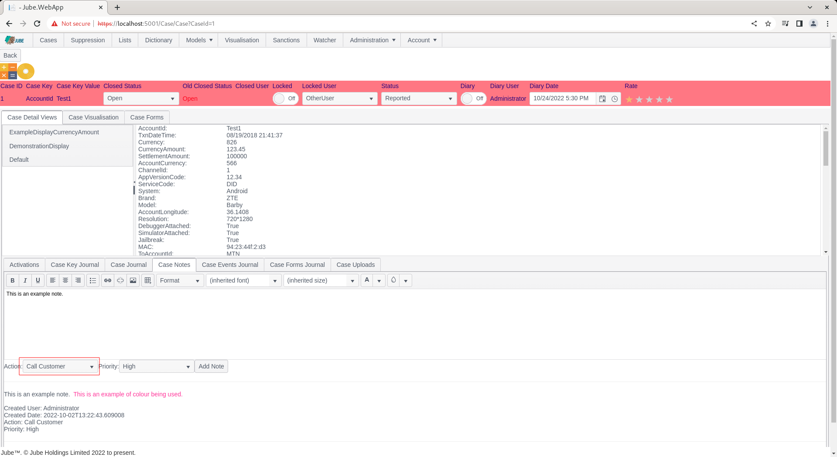The image size is (837, 457).
Task: Switch to the Case Uploads tab
Action: pos(355,265)
